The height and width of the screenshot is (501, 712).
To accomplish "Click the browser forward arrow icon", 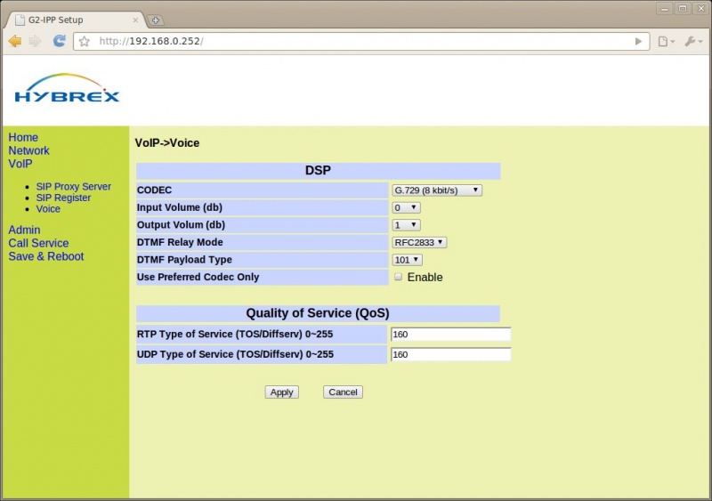I will tap(36, 41).
